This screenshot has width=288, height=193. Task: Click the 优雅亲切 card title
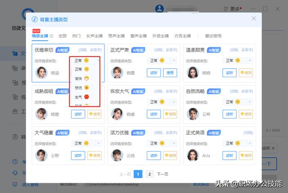44,50
